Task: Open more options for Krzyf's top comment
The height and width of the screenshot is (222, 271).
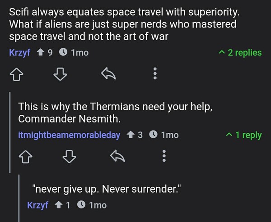Action: (155, 73)
